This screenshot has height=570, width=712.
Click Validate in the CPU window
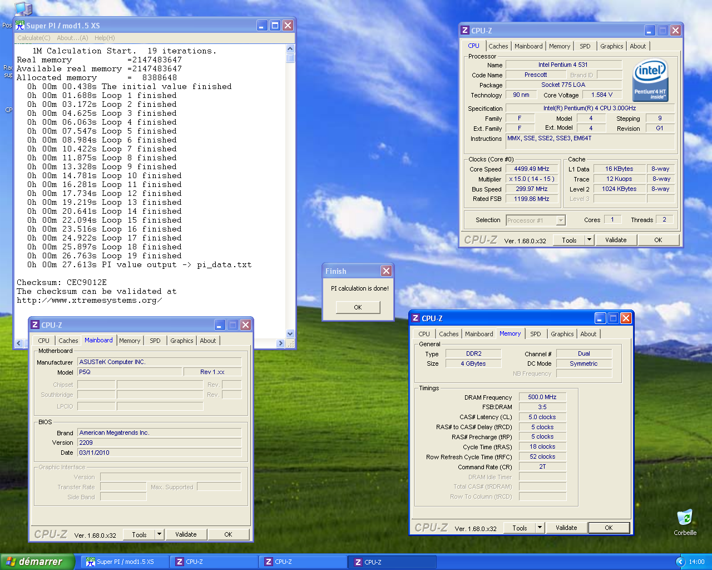tap(616, 240)
